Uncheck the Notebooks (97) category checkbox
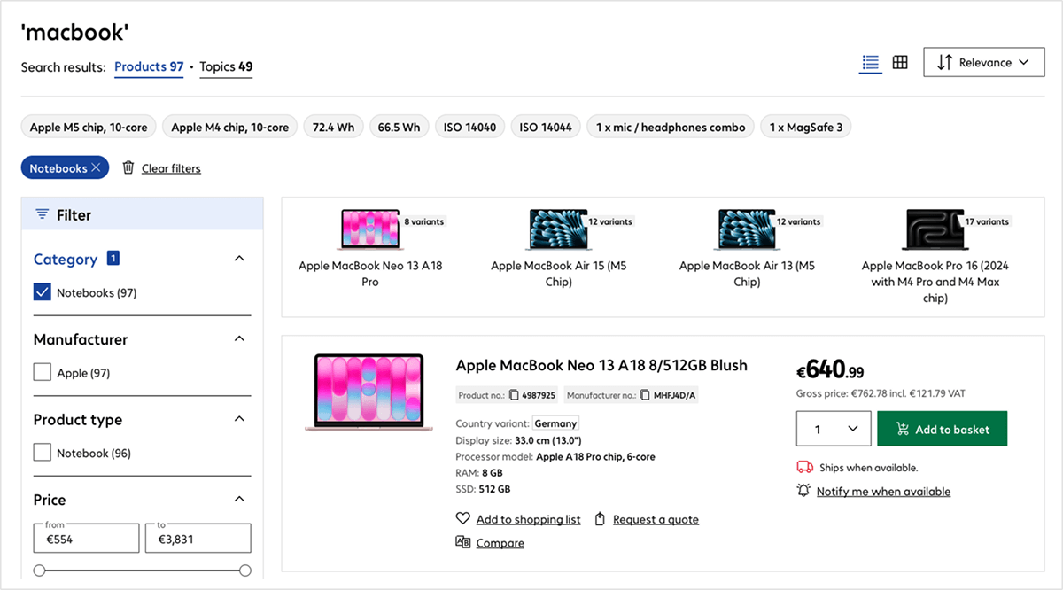The width and height of the screenshot is (1063, 590). click(42, 292)
